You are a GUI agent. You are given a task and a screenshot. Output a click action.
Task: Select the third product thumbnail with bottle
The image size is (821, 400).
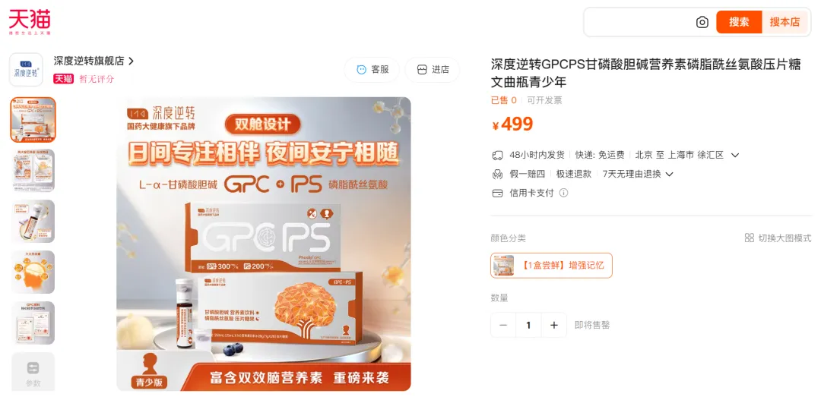[33, 221]
